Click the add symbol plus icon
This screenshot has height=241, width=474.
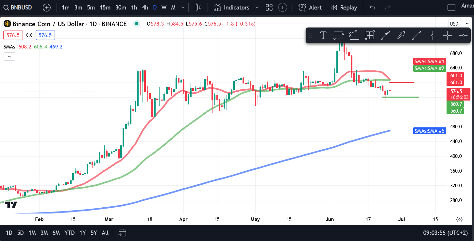click(x=47, y=7)
